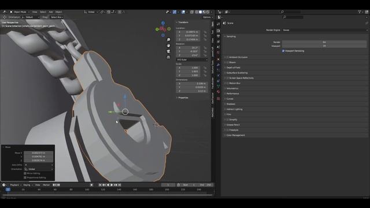
Task: Open Orientation Global dropdown in Move panel
Action: [39, 169]
